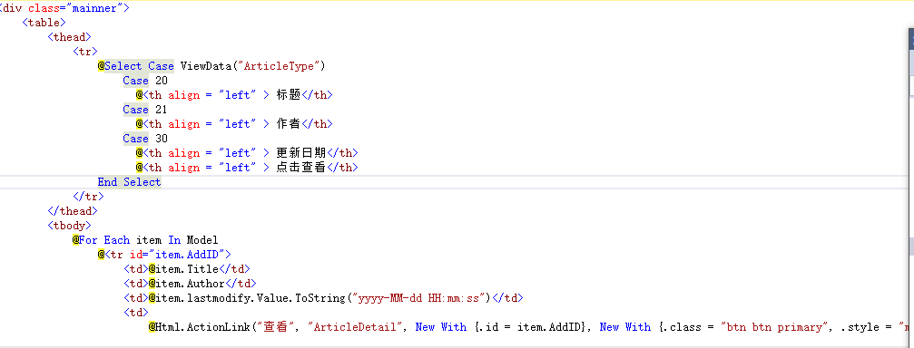Click the closing </th> after 更新日期
Image resolution: width=914 pixels, height=348 pixels.
(x=343, y=153)
